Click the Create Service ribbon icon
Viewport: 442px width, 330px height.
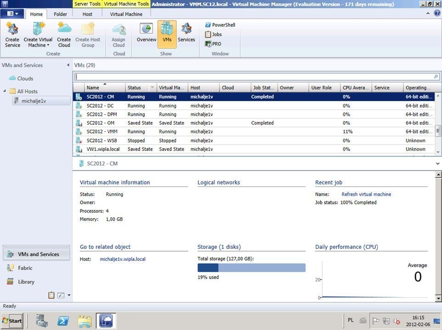12,35
